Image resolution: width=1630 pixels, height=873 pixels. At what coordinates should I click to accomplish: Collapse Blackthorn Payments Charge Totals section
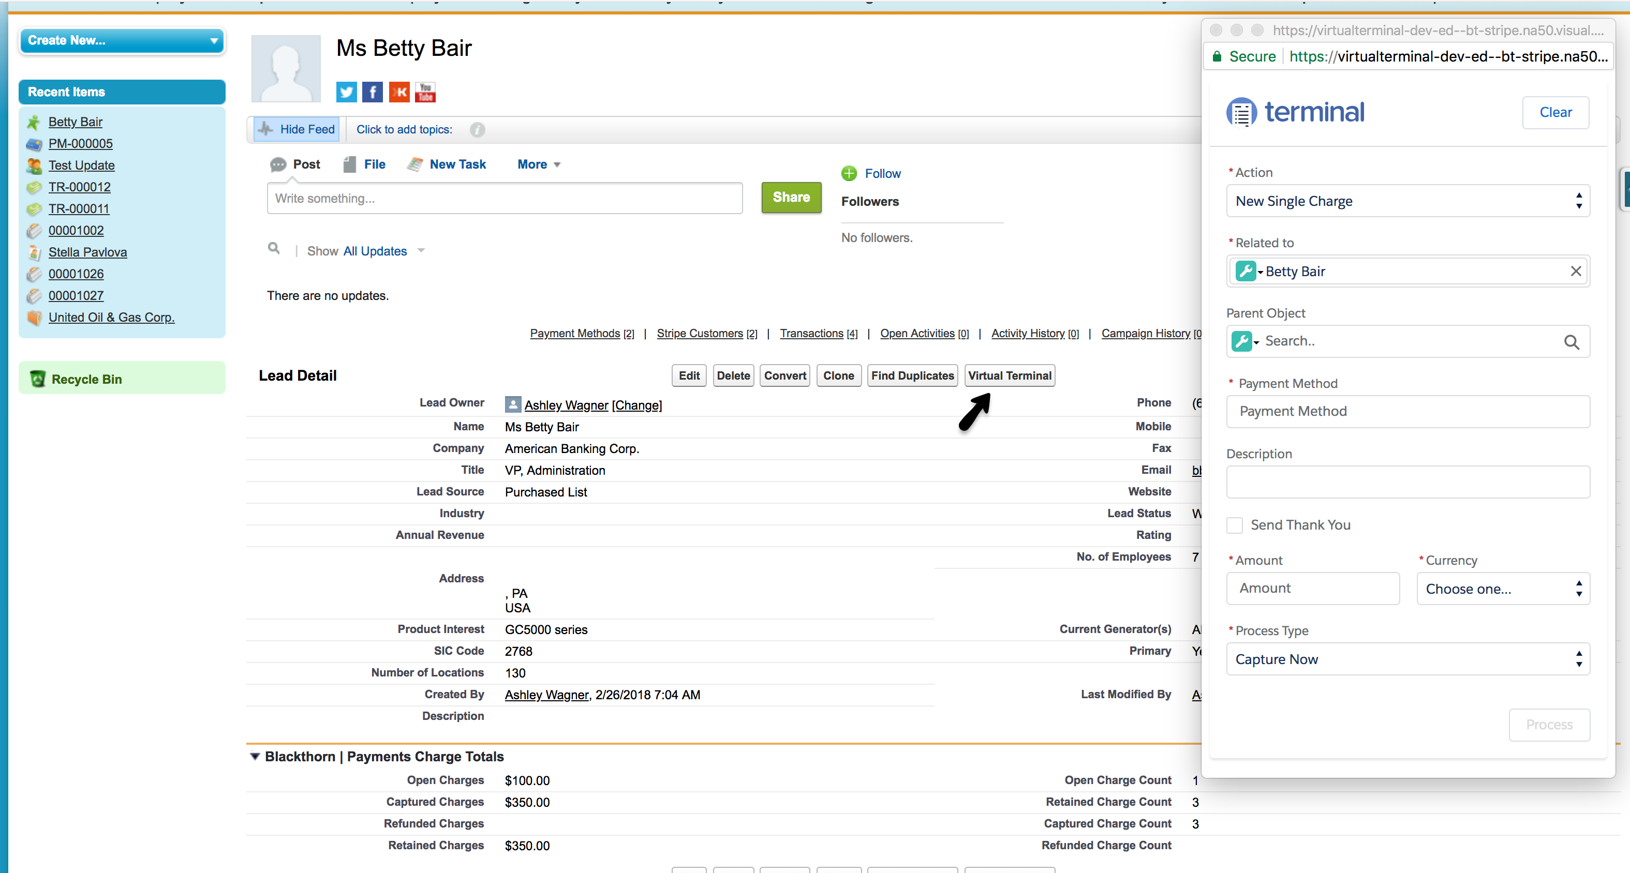click(x=255, y=757)
